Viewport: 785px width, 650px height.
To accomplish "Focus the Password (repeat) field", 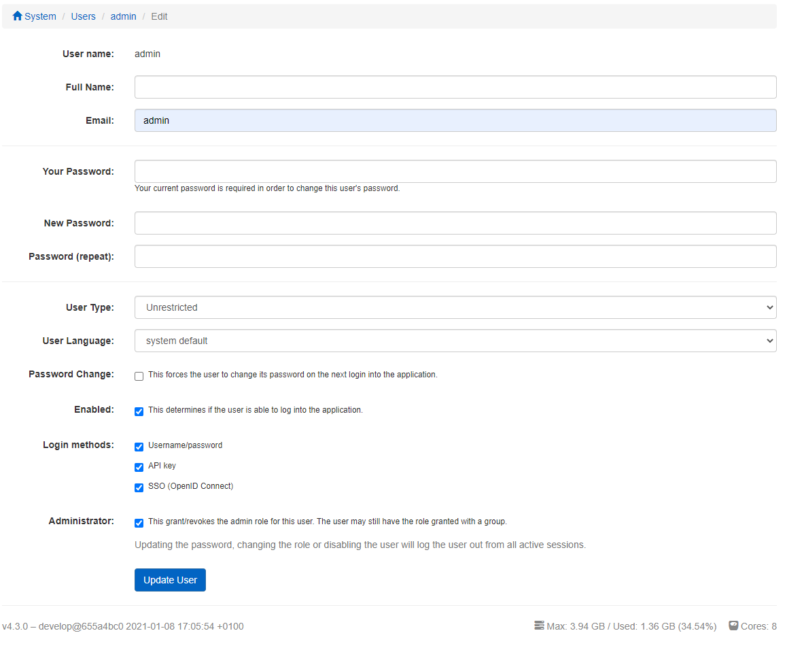I will coord(455,256).
